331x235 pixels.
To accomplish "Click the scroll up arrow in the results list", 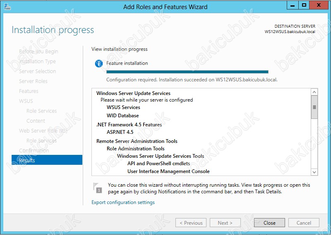I will [x=314, y=92].
